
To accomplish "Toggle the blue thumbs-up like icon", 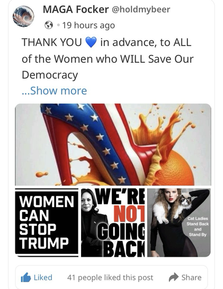I will coord(25,277).
